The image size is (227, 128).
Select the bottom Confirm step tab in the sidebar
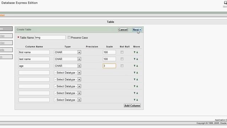pos(6,57)
